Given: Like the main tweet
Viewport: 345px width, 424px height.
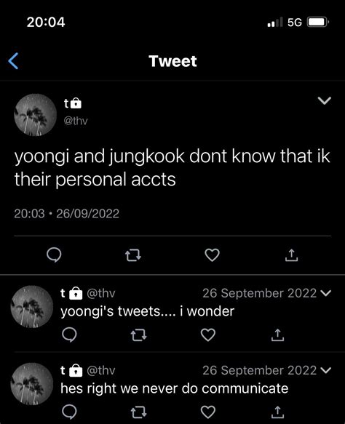Looking at the screenshot, I should (x=212, y=255).
